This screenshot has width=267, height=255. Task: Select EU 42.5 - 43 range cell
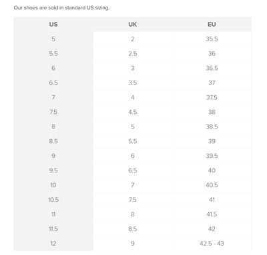coord(212,244)
